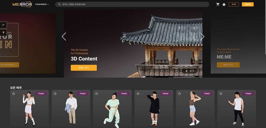
Task: Favorite the first model in white skirt
Action: pyautogui.click(x=14, y=94)
